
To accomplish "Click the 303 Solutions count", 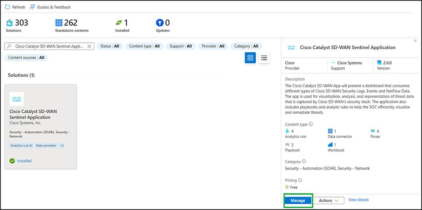I will tap(21, 23).
